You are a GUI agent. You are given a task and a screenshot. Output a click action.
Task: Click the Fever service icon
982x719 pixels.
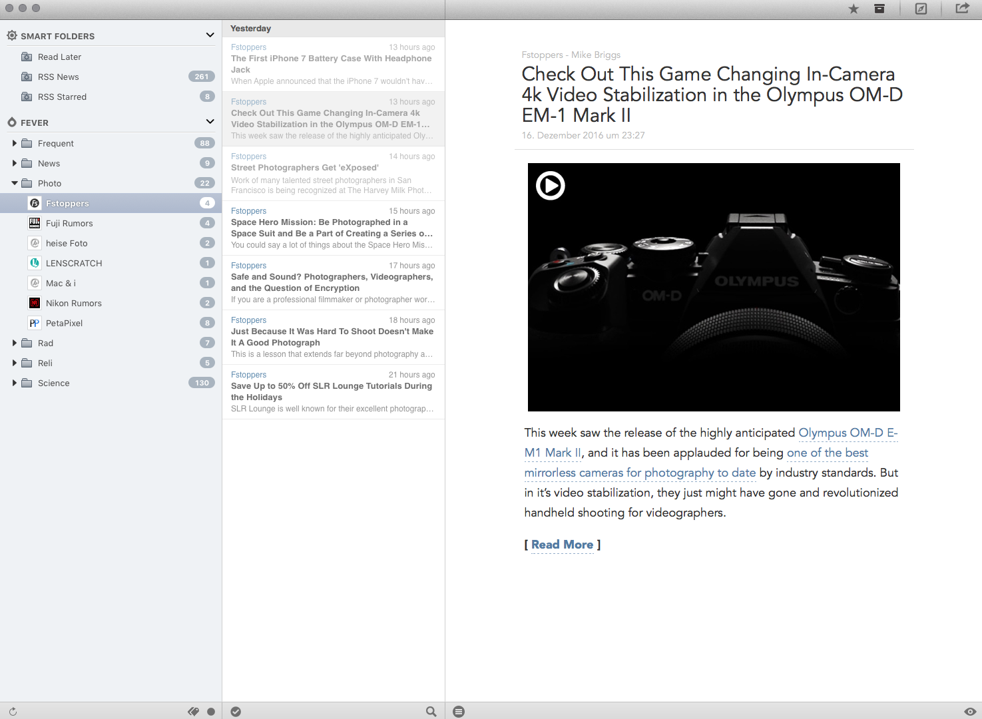(12, 122)
